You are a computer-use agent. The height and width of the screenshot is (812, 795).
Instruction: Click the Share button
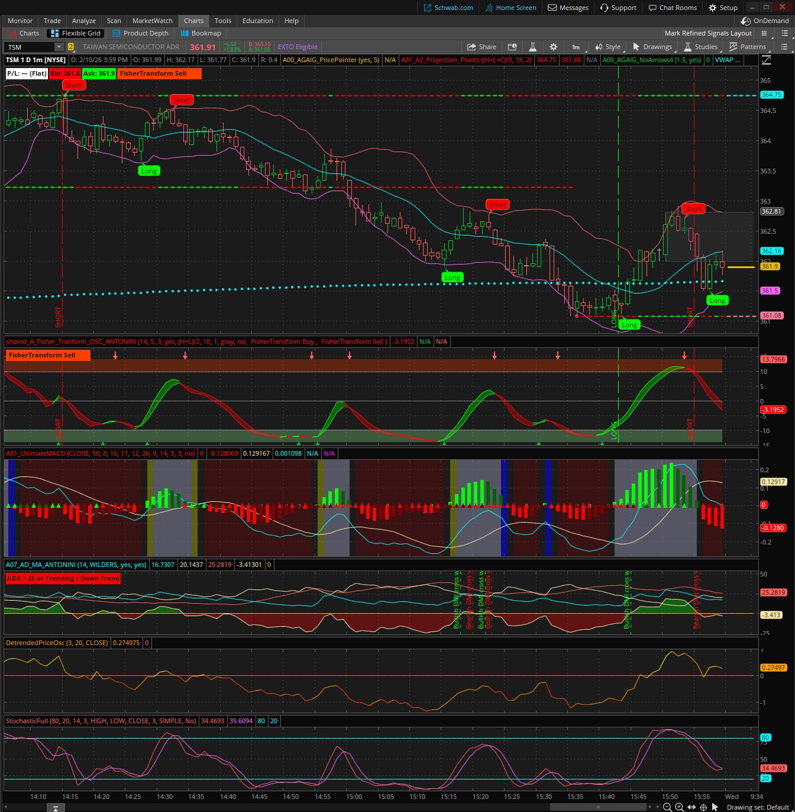coord(481,47)
